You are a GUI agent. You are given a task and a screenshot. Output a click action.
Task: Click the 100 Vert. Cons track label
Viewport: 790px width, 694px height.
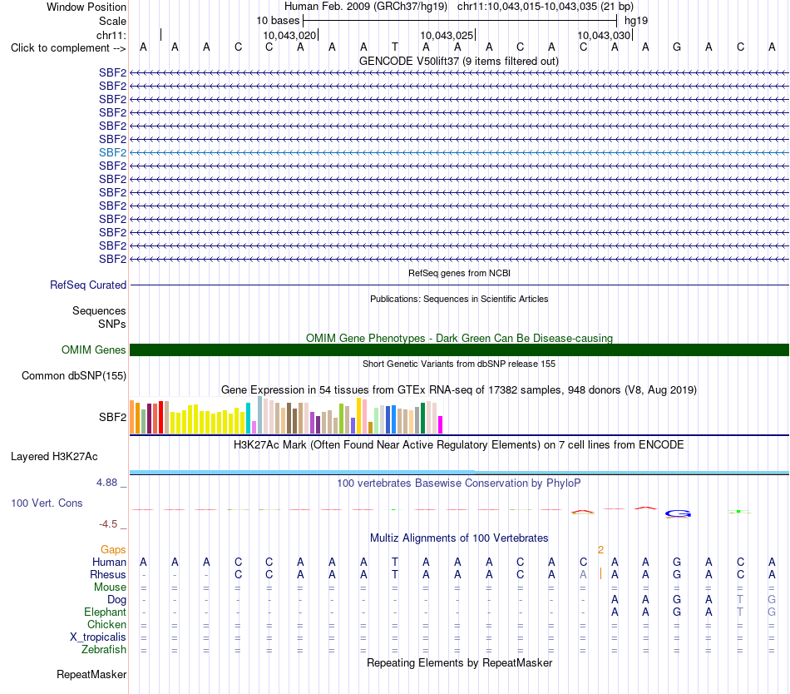47,503
